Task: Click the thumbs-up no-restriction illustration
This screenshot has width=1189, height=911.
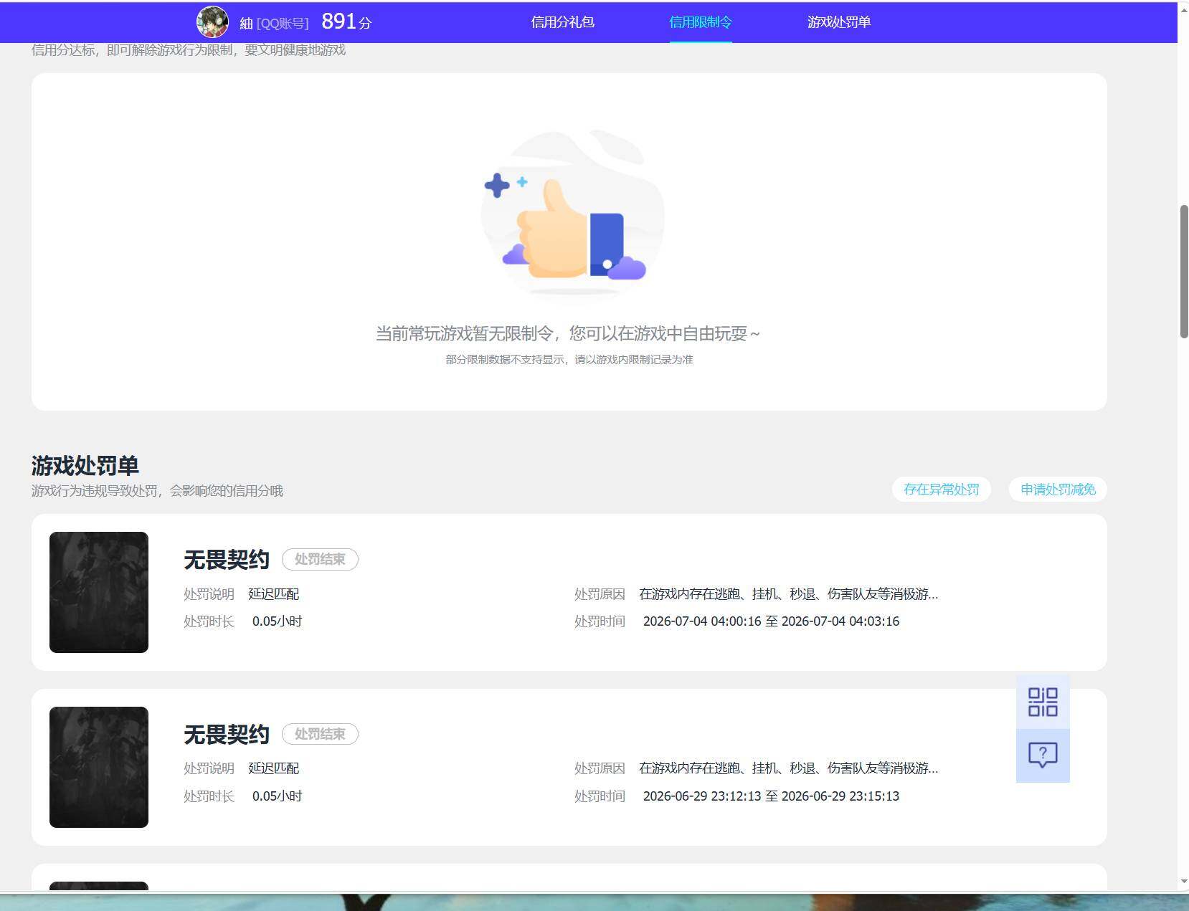Action: point(572,213)
